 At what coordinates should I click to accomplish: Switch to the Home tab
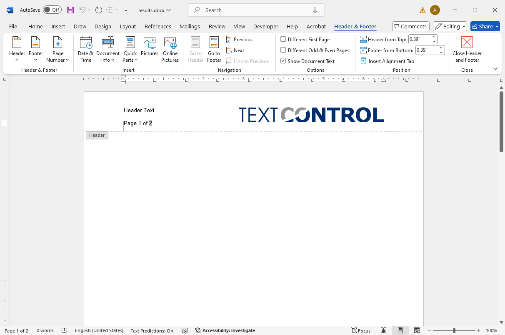click(35, 26)
